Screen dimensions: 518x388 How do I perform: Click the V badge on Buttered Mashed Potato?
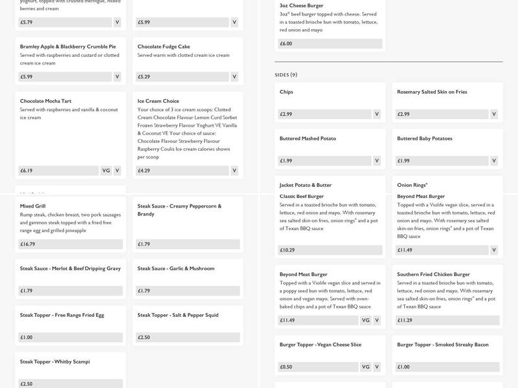[x=376, y=160]
